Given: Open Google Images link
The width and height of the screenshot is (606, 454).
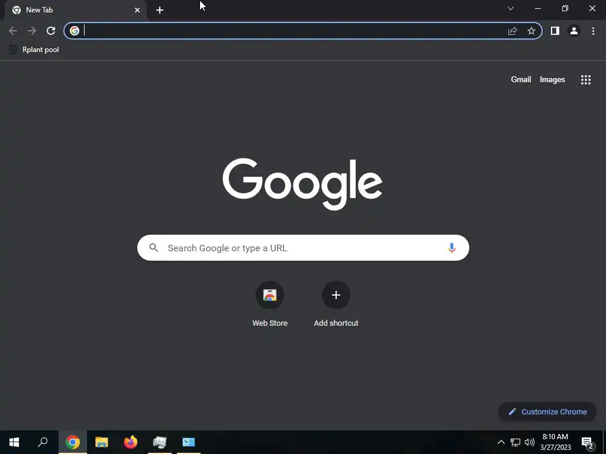Looking at the screenshot, I should pos(552,80).
